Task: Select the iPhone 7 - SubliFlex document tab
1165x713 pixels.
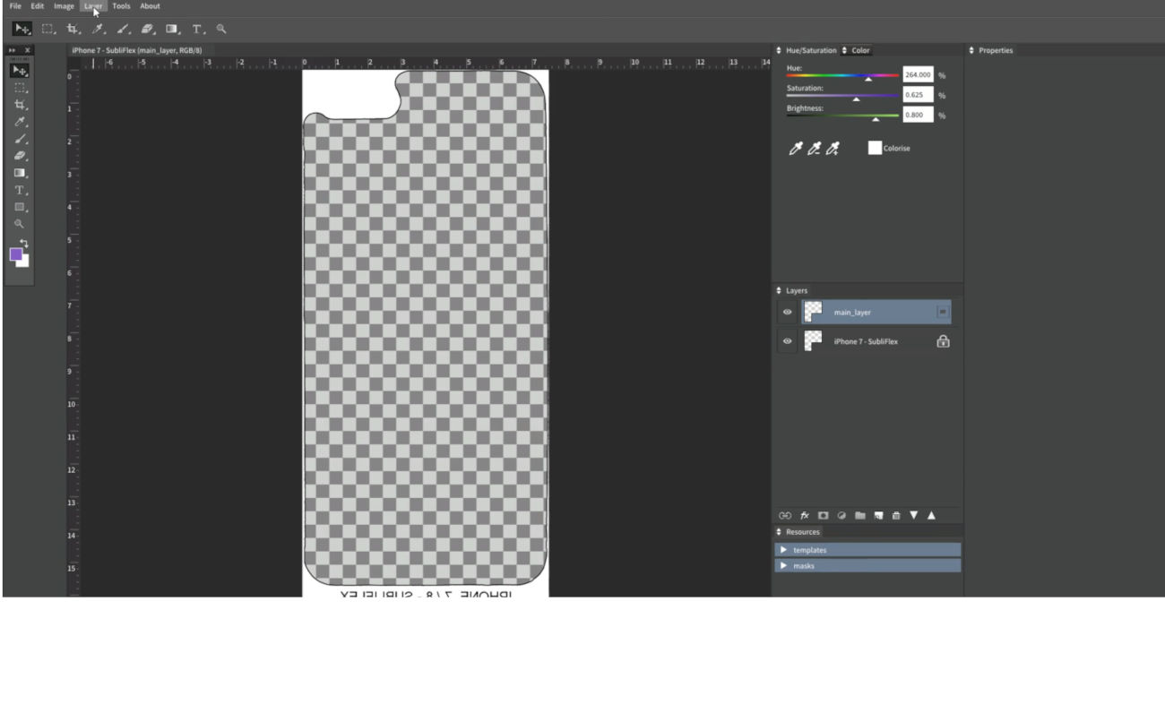Action: click(137, 50)
